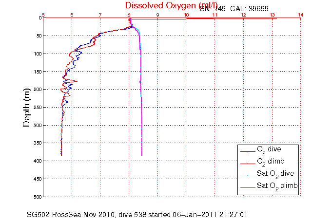Screen dimensions: 332x221
Task: Click the Dissolved Oxygen chart title
Action: [171, 5]
